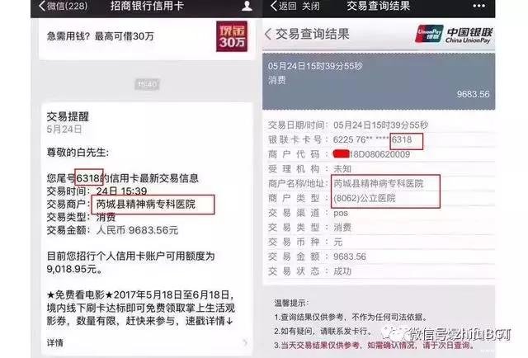Tap the 公立医院 merchant type row
This screenshot has height=358, width=528.
379,198
